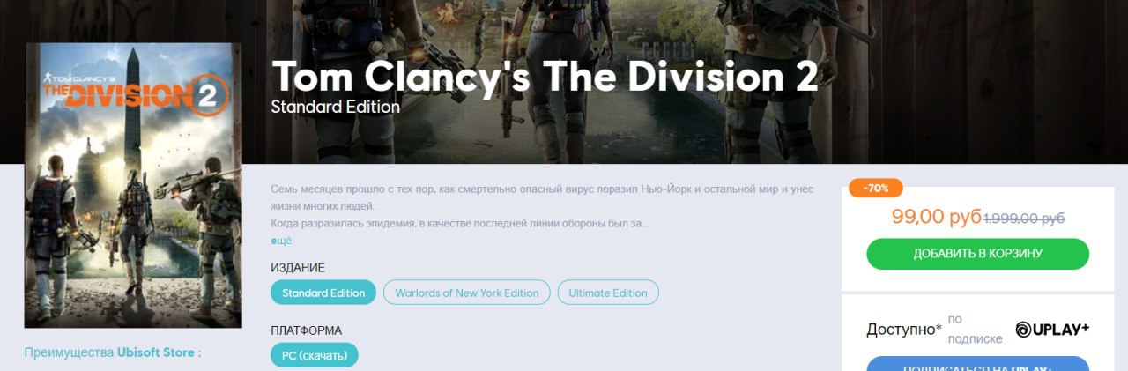
Task: Click the UPLAY+ logo icon
Action: (x=1052, y=330)
